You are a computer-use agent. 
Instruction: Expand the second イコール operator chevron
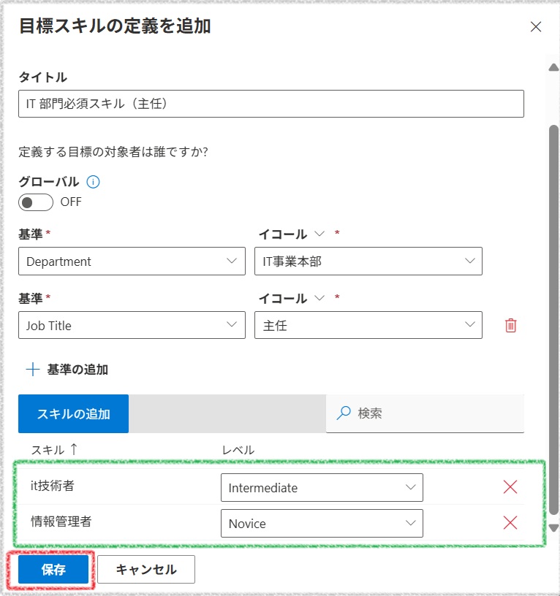tap(320, 297)
